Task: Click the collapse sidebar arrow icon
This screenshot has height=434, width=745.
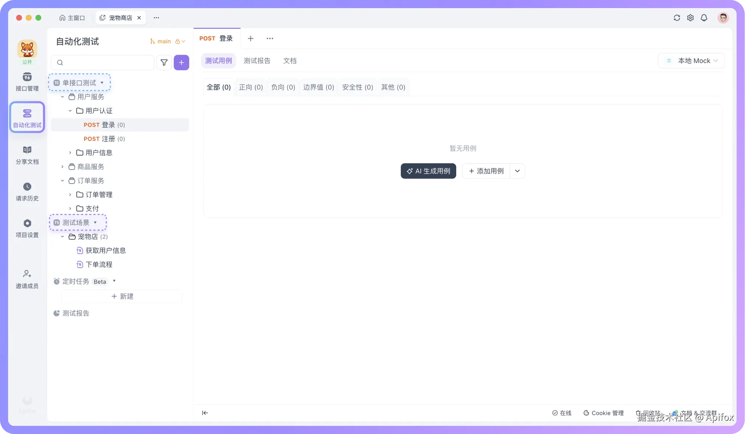Action: (x=205, y=413)
